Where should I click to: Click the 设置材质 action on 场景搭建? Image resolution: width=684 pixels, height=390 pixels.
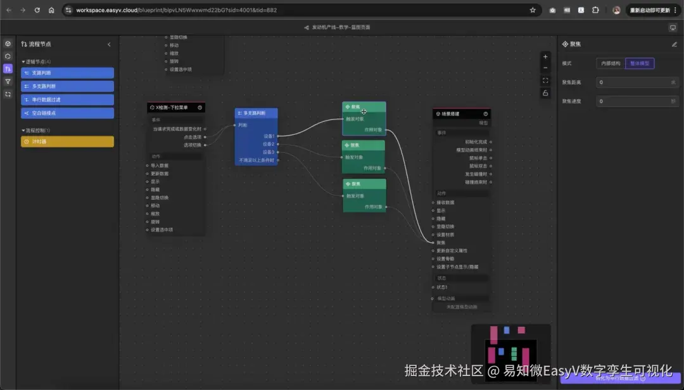tap(445, 235)
